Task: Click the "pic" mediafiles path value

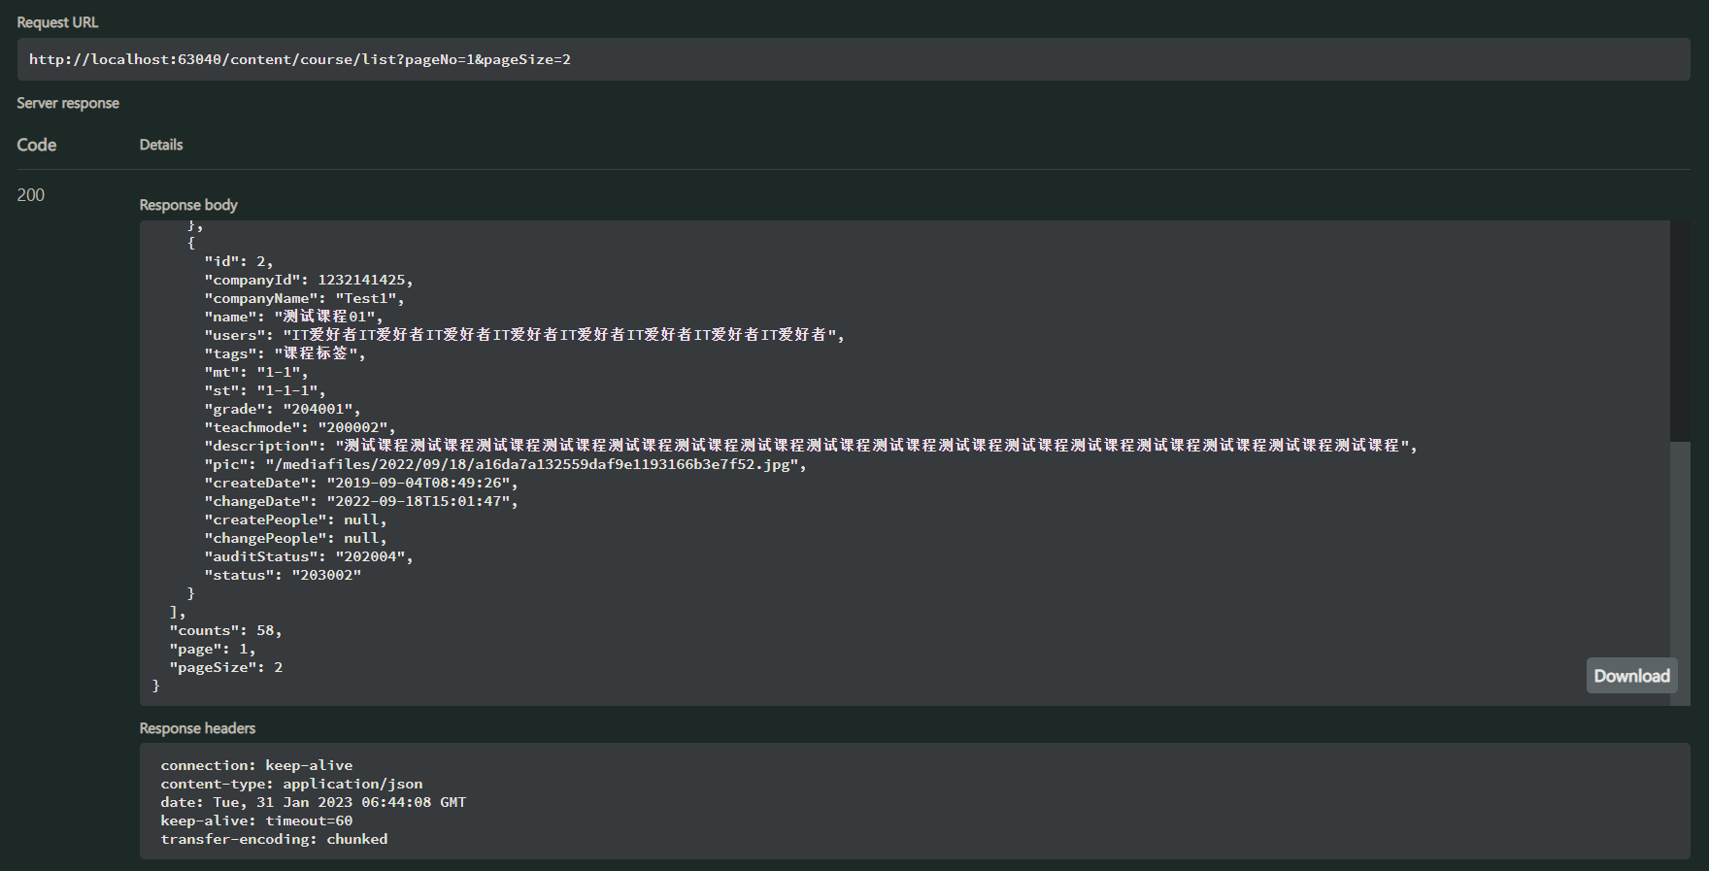Action: [532, 464]
